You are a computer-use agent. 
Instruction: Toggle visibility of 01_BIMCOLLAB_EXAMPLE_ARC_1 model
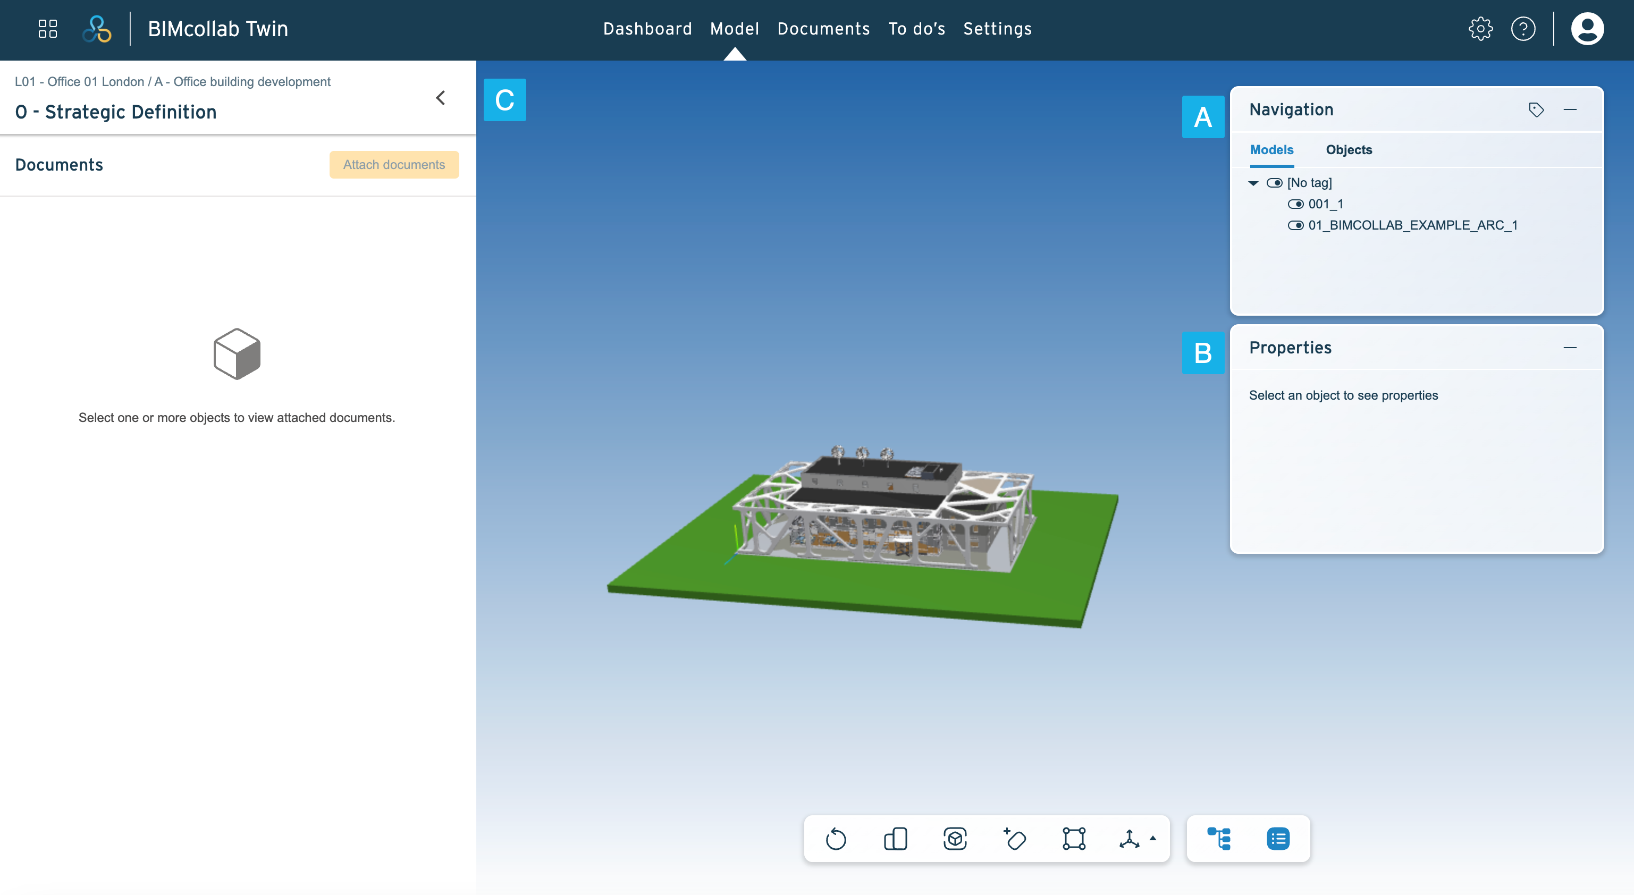(x=1295, y=225)
